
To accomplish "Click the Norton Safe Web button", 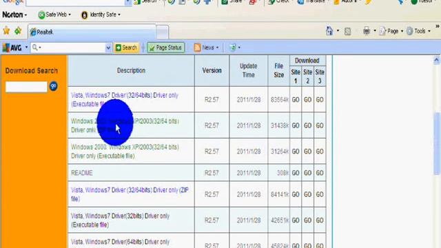I will tap(54, 14).
